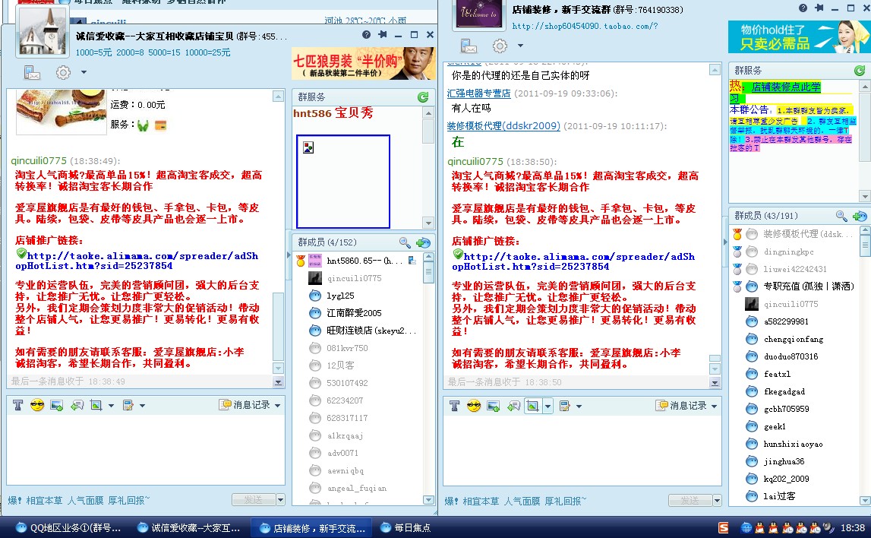The image size is (871, 538).
Task: Click screenshot tool in right chat toolbar
Action: [x=533, y=406]
